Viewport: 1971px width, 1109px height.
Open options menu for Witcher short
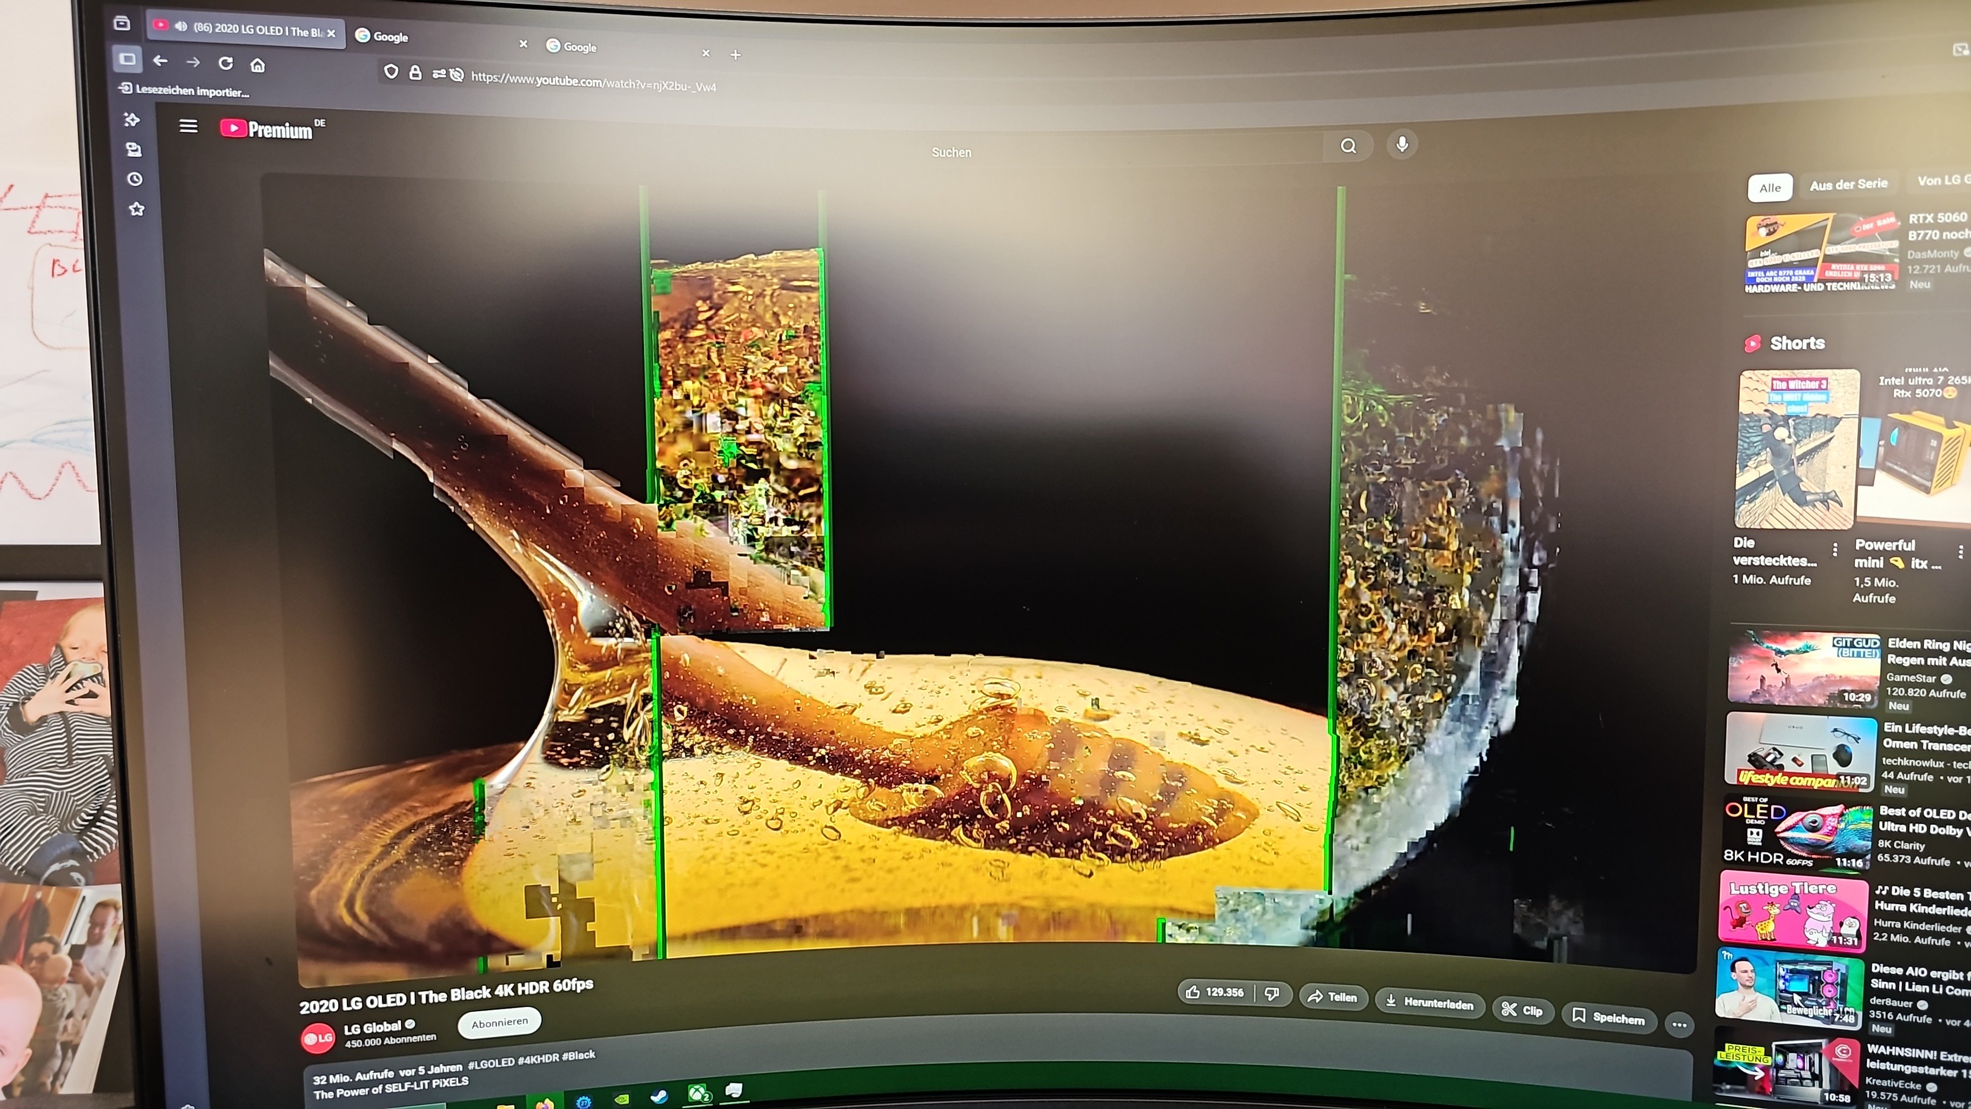(1835, 550)
